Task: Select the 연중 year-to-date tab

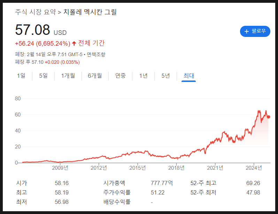Action: tap(121, 76)
